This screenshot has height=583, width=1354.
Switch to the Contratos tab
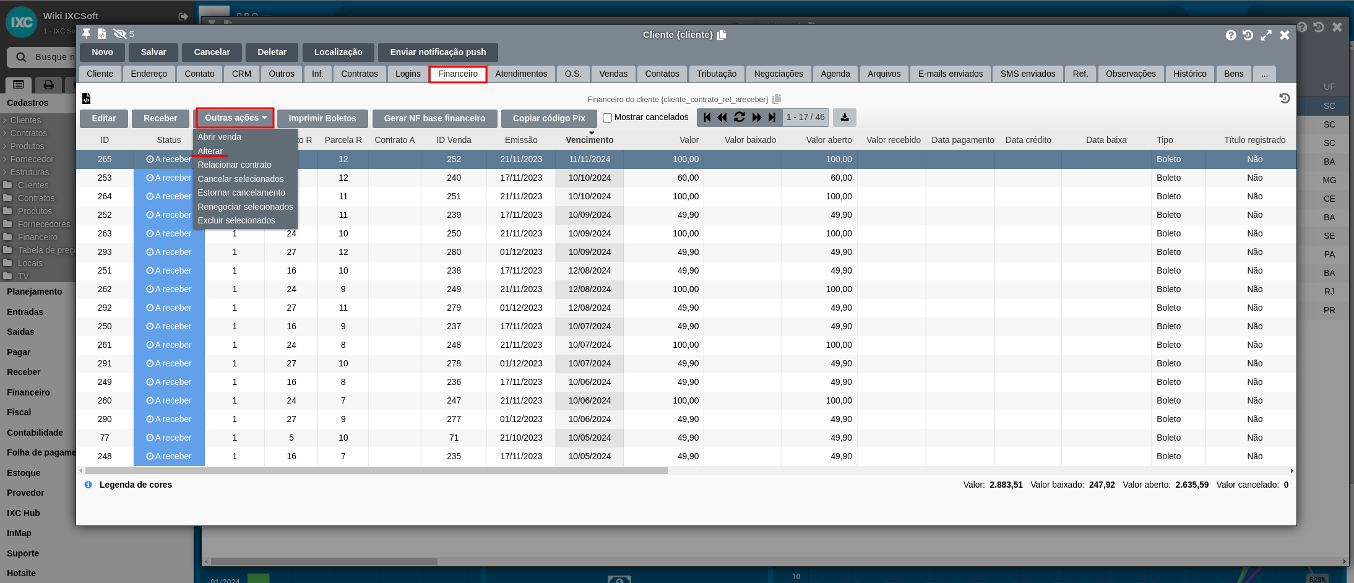click(360, 74)
